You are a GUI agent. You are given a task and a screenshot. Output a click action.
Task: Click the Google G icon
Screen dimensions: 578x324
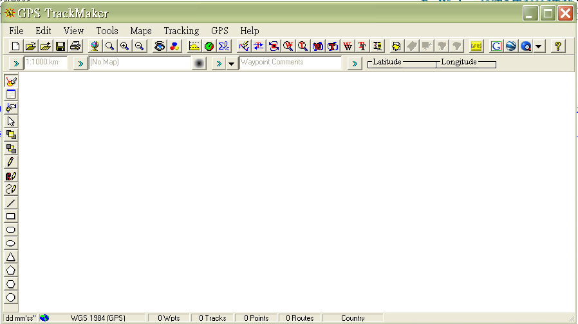pyautogui.click(x=496, y=46)
